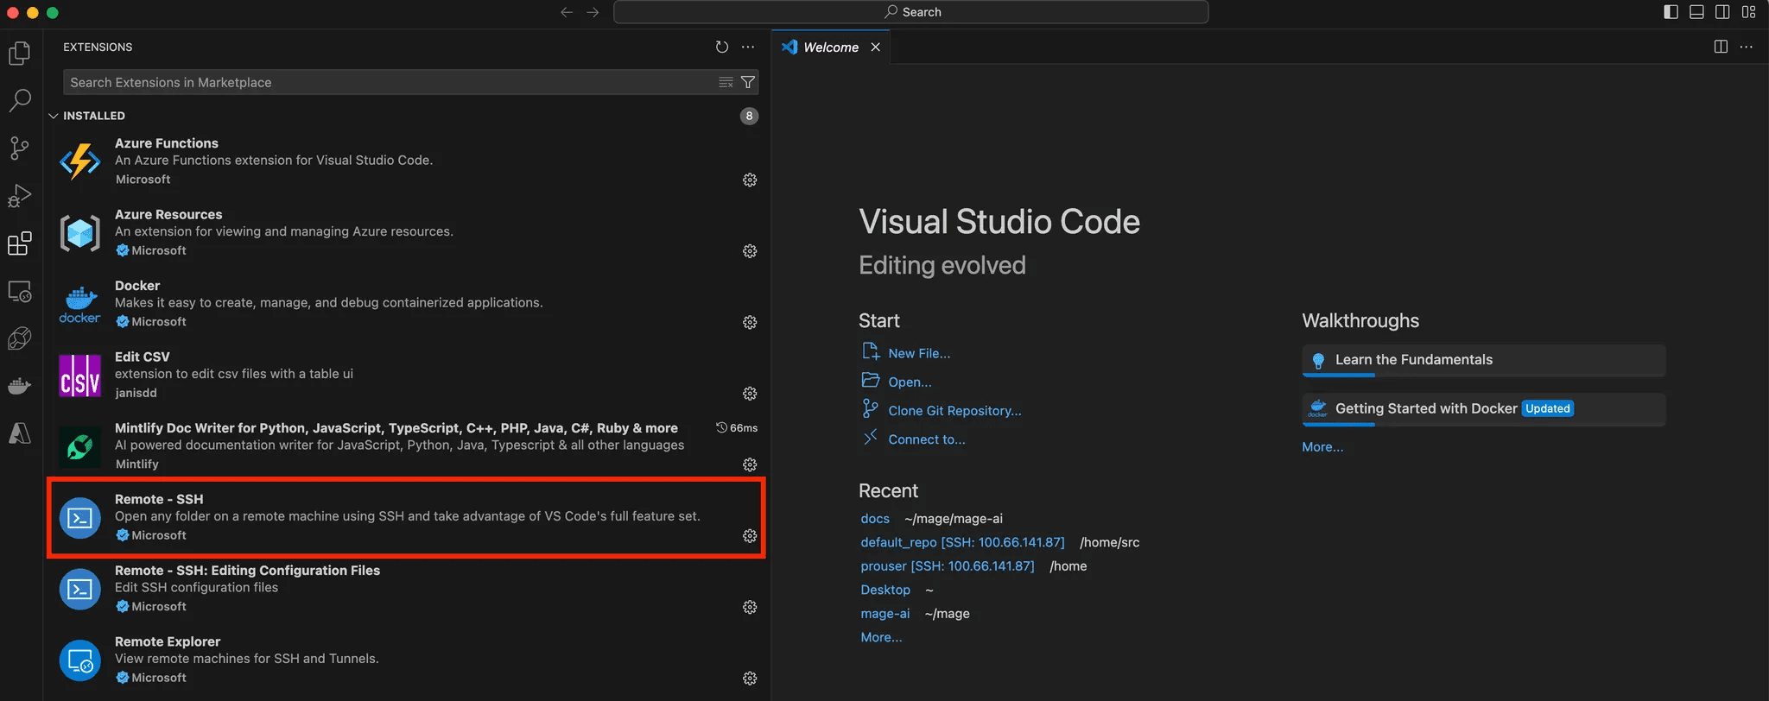The image size is (1769, 701).
Task: Open Customize Layout options
Action: click(x=1748, y=12)
